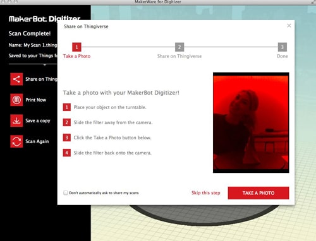Click the Print Now MakerBot icon

(x=16, y=100)
